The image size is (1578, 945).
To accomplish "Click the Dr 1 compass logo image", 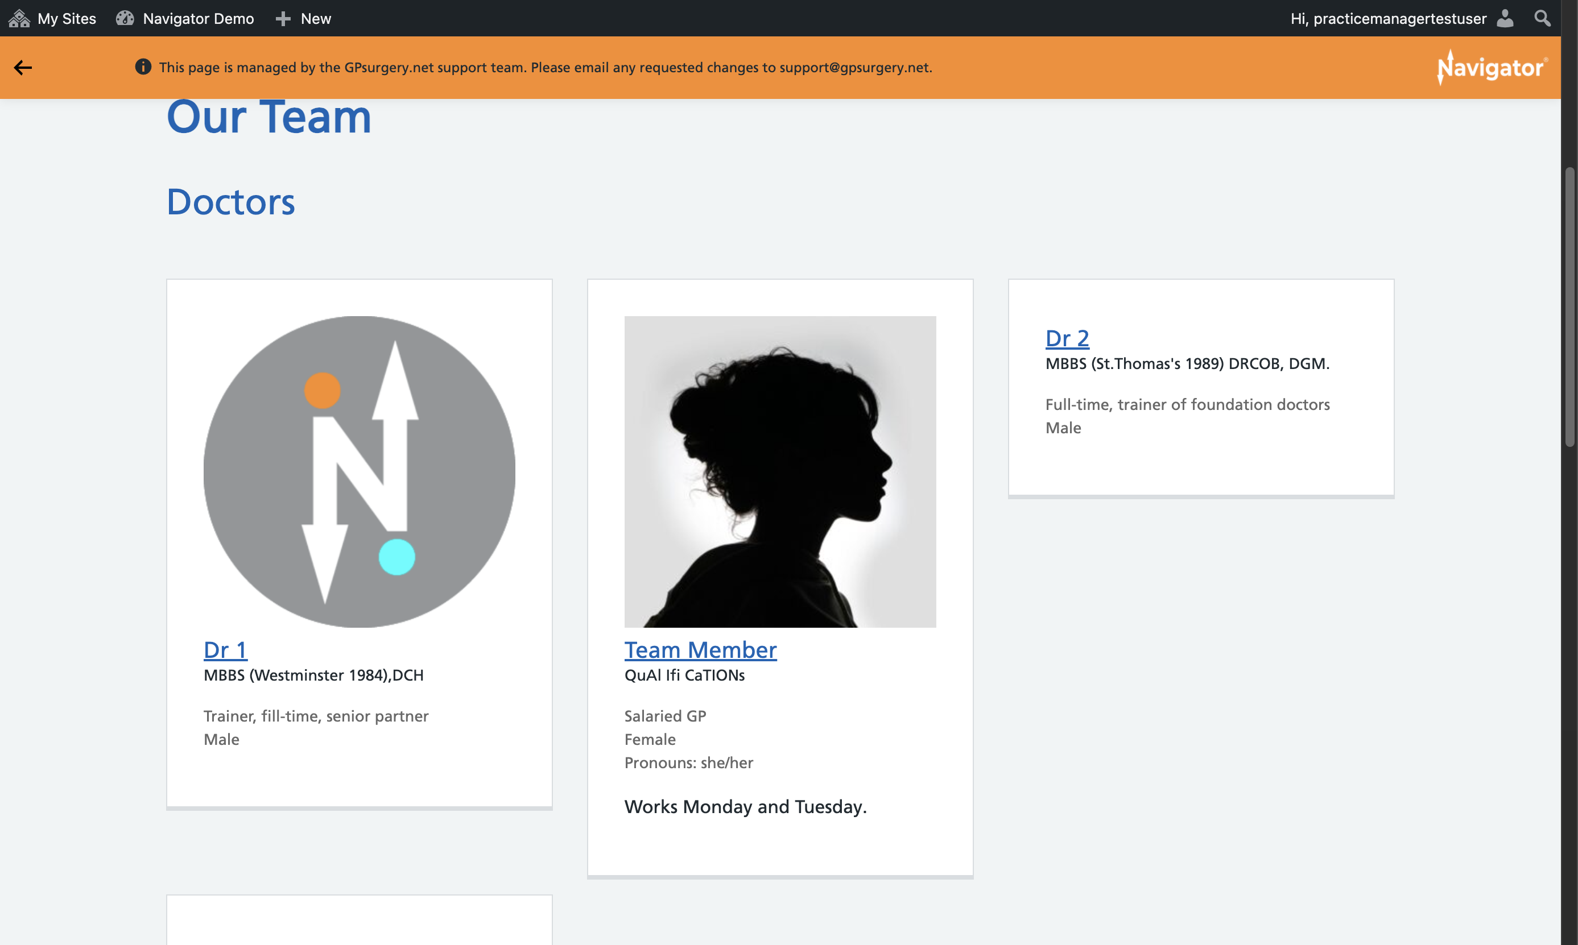I will click(x=360, y=472).
